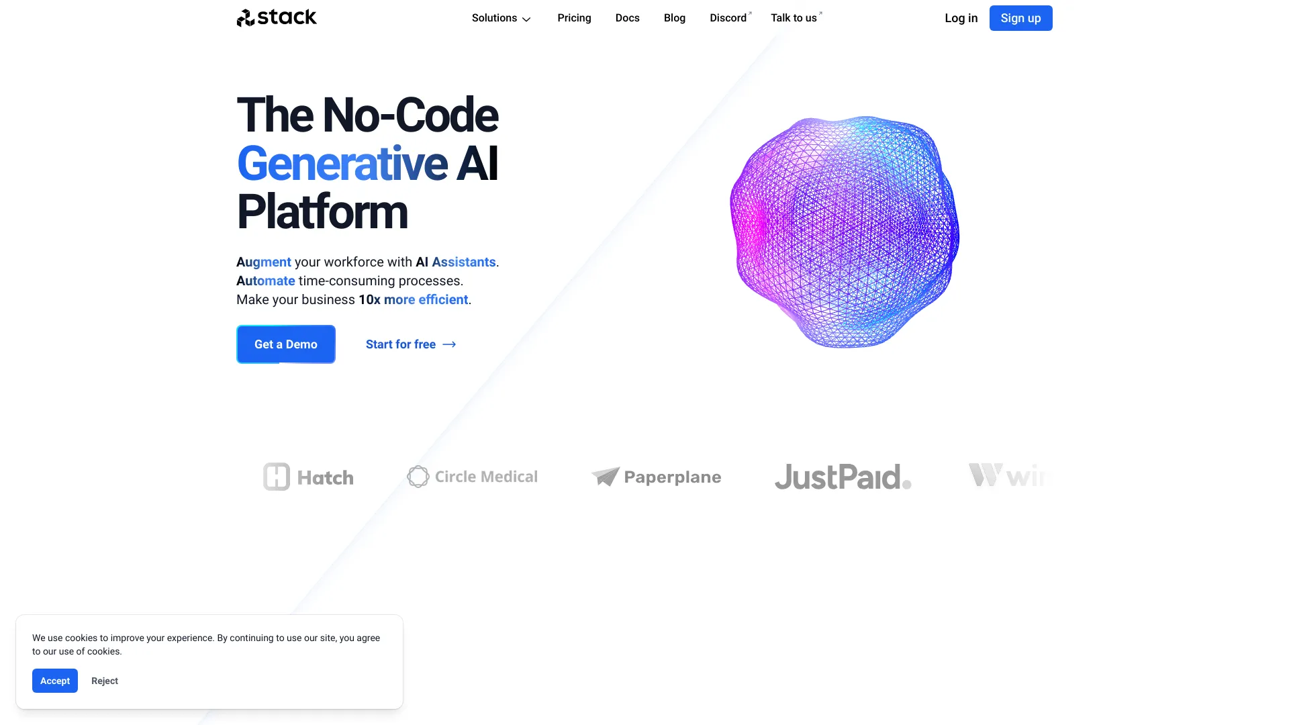This screenshot has width=1289, height=725.
Task: Toggle cookie consent Accept button
Action: (55, 681)
